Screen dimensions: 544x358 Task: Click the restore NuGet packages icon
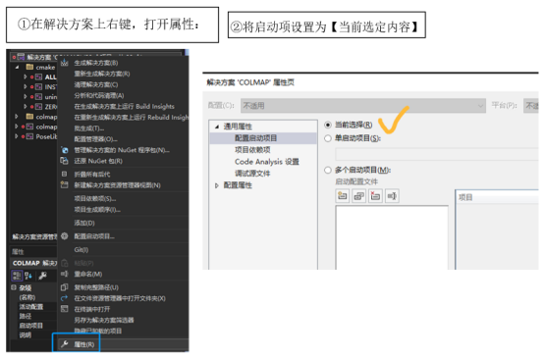click(65, 161)
